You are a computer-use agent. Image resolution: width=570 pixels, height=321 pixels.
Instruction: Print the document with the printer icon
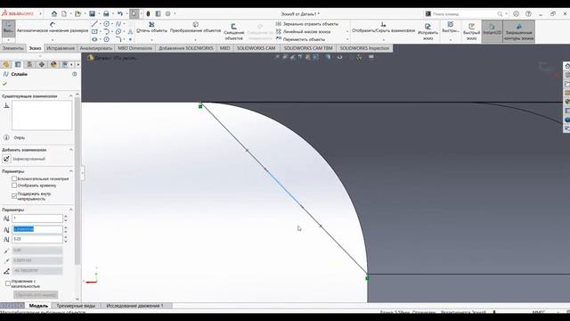(x=106, y=14)
